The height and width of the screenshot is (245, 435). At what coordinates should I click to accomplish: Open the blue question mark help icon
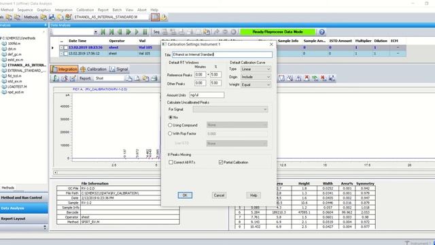[x=321, y=32]
